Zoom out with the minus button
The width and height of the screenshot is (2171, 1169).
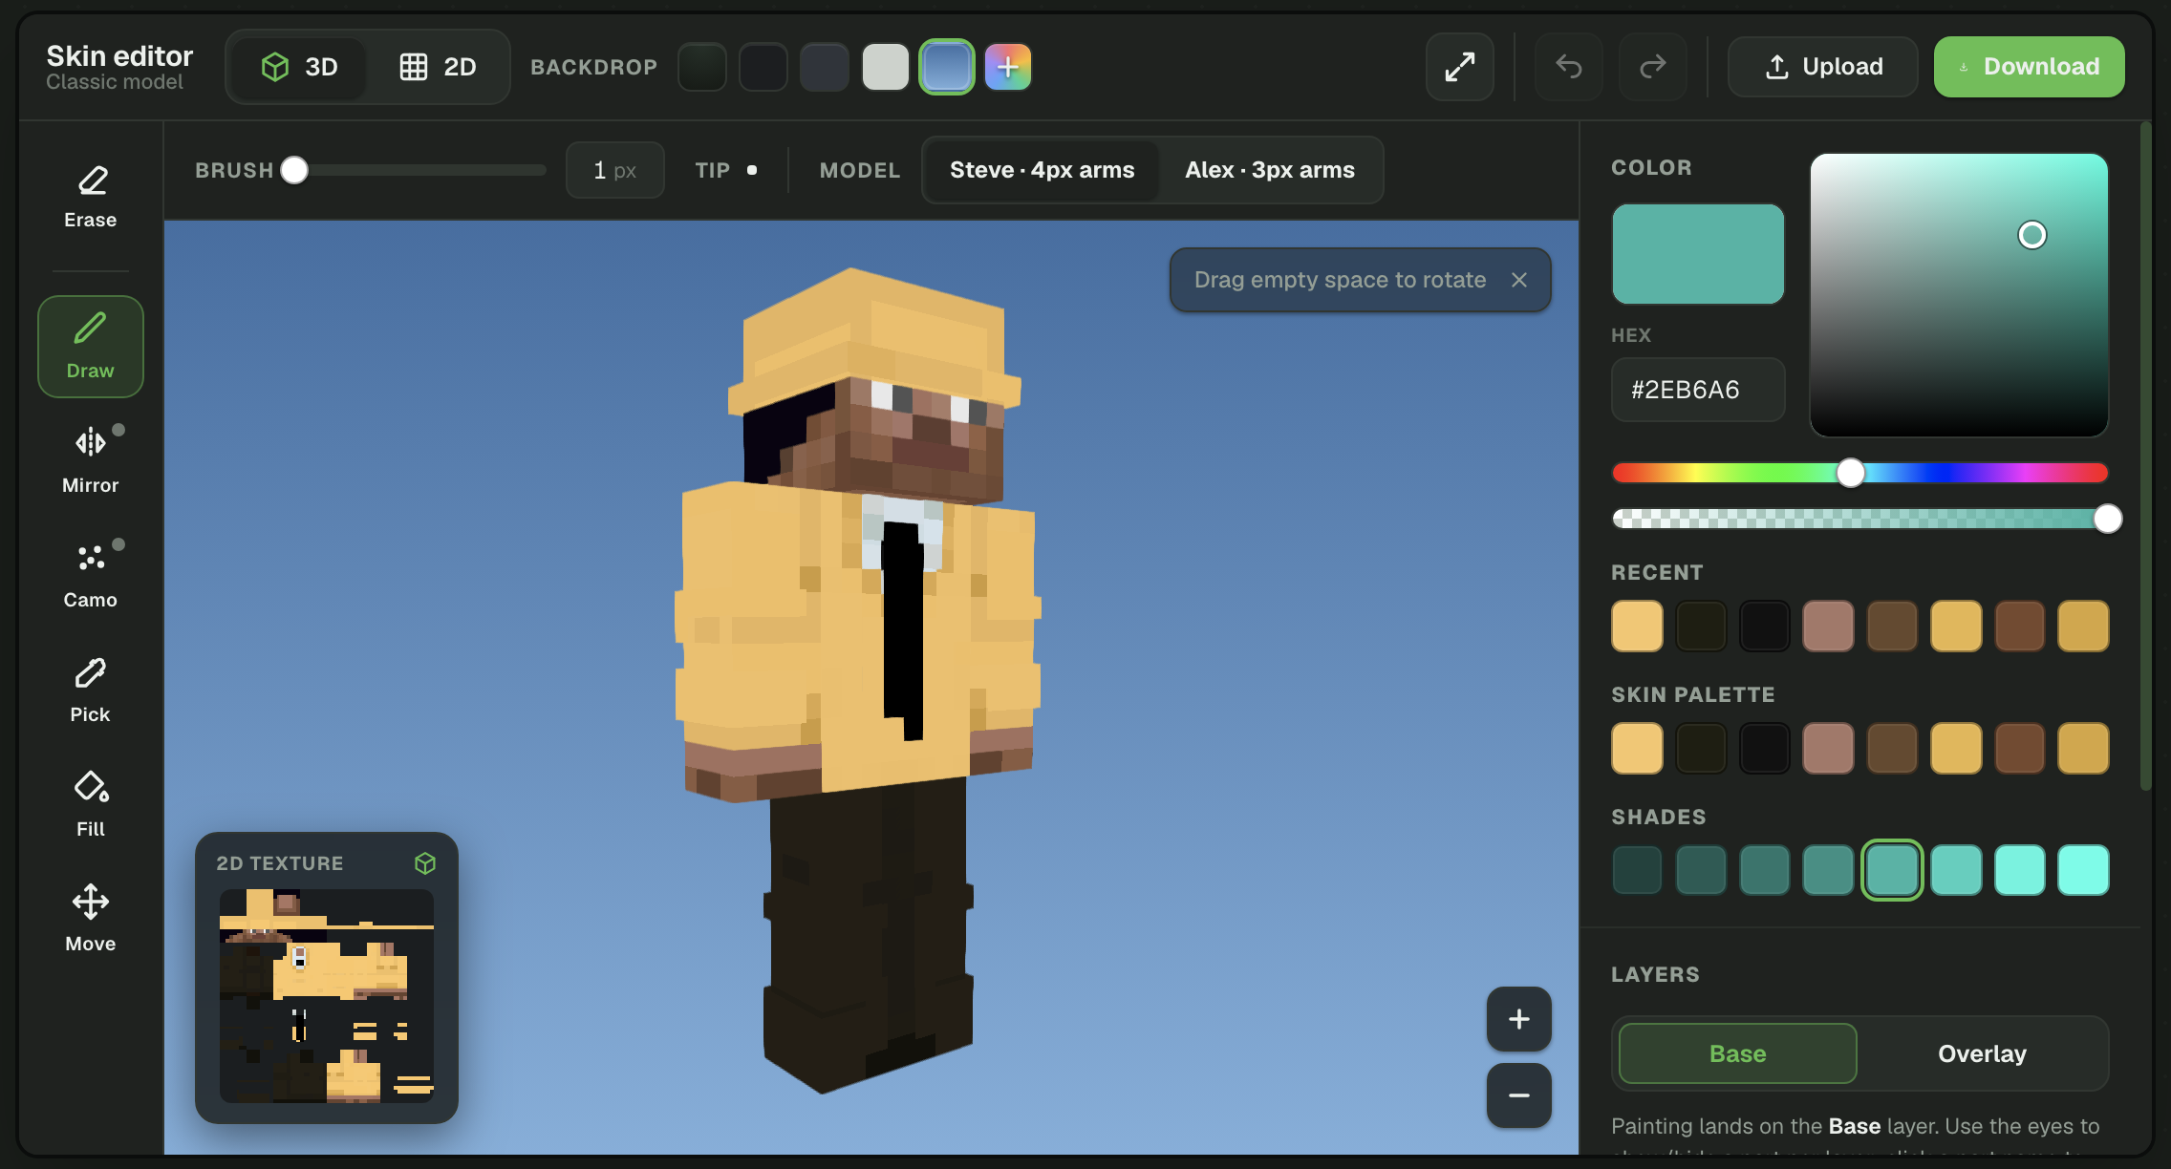click(1518, 1095)
